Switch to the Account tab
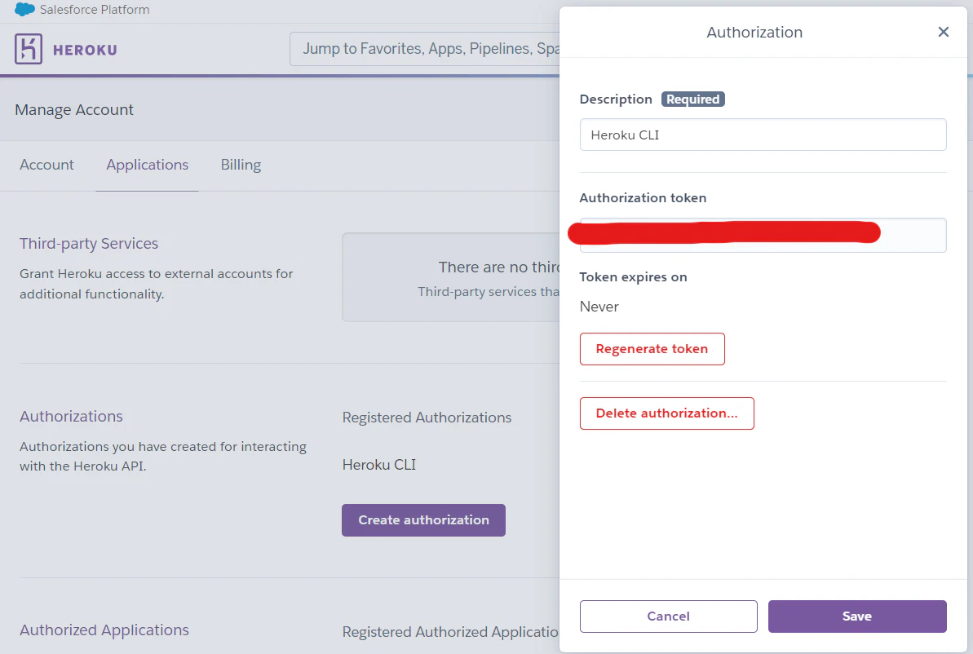 tap(46, 165)
